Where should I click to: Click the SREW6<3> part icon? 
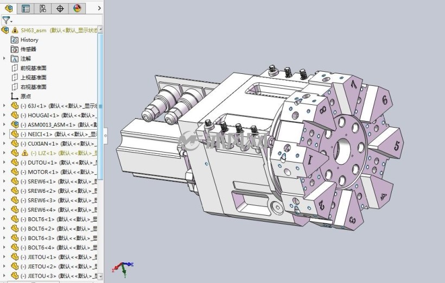15,200
